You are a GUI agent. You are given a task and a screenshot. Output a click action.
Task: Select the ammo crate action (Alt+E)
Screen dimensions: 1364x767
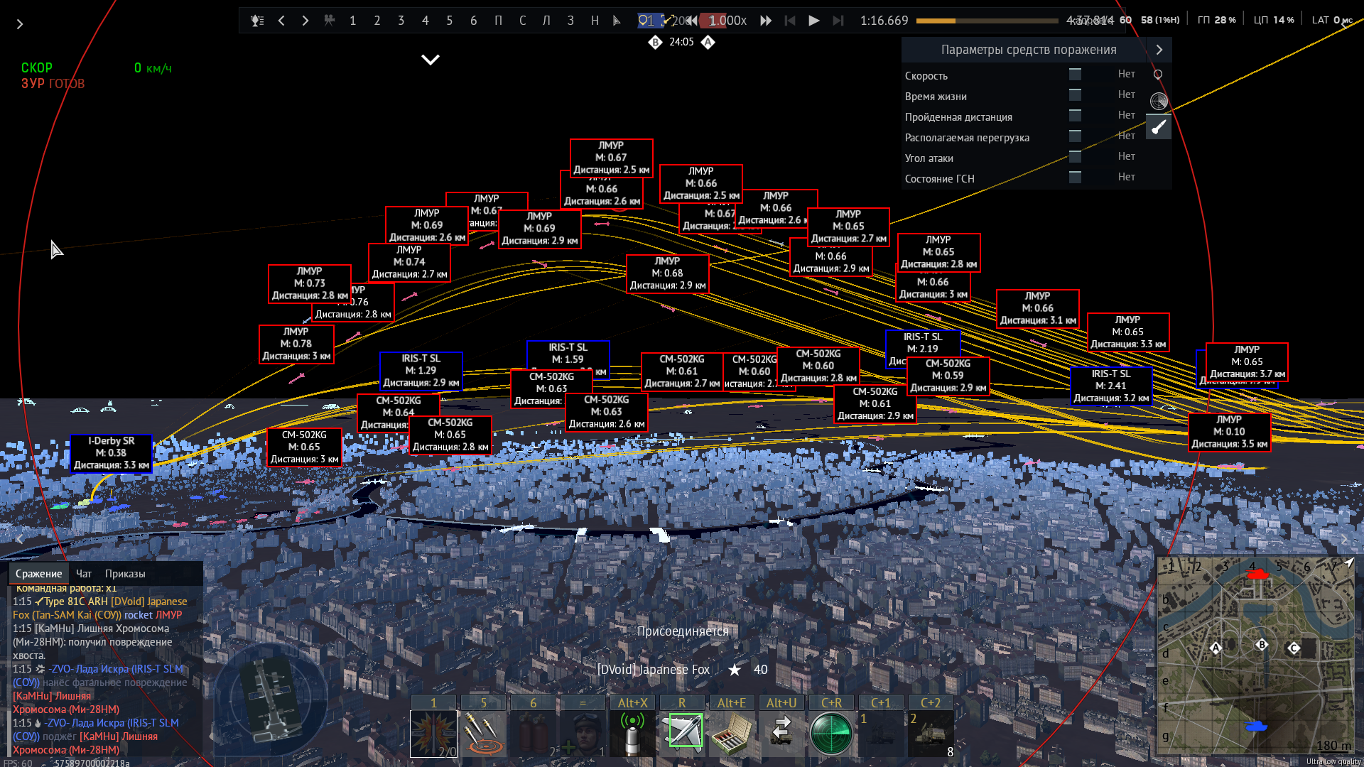click(x=731, y=733)
